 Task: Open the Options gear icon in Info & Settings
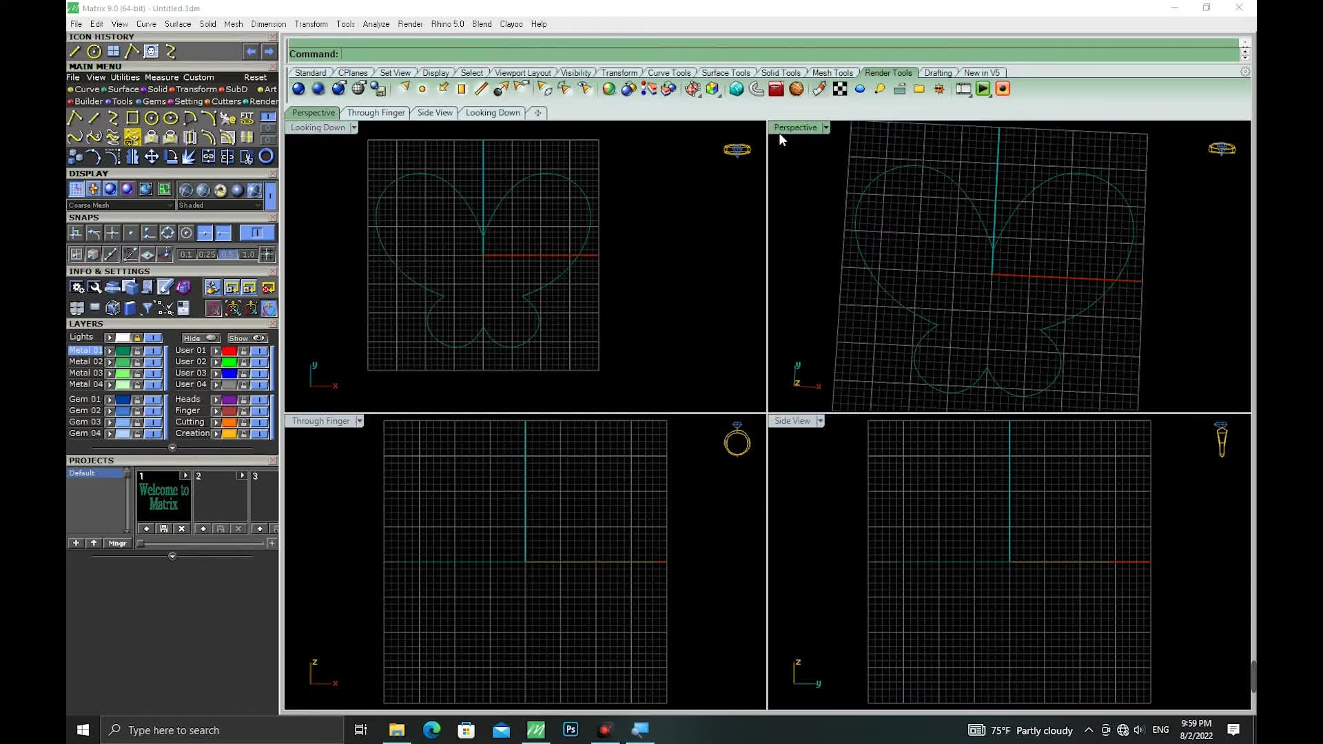(76, 287)
